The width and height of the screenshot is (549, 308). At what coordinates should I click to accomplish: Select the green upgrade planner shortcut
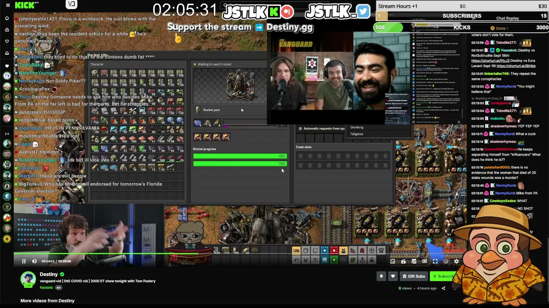coord(334,260)
